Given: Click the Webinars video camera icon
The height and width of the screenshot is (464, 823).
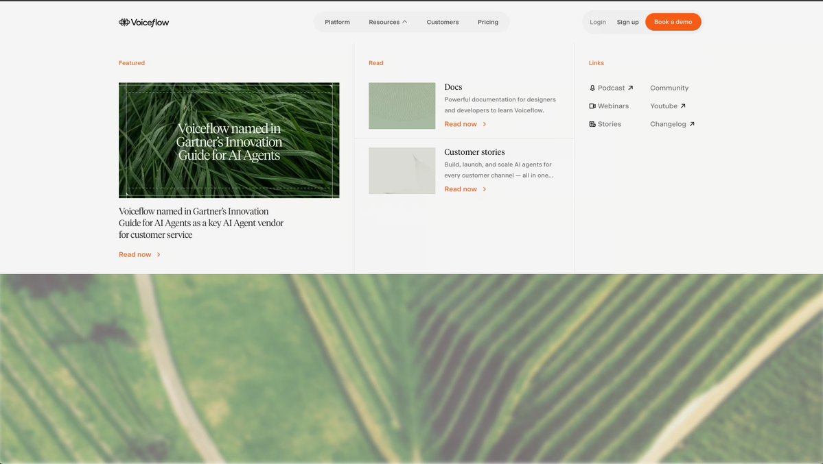Looking at the screenshot, I should [x=592, y=106].
